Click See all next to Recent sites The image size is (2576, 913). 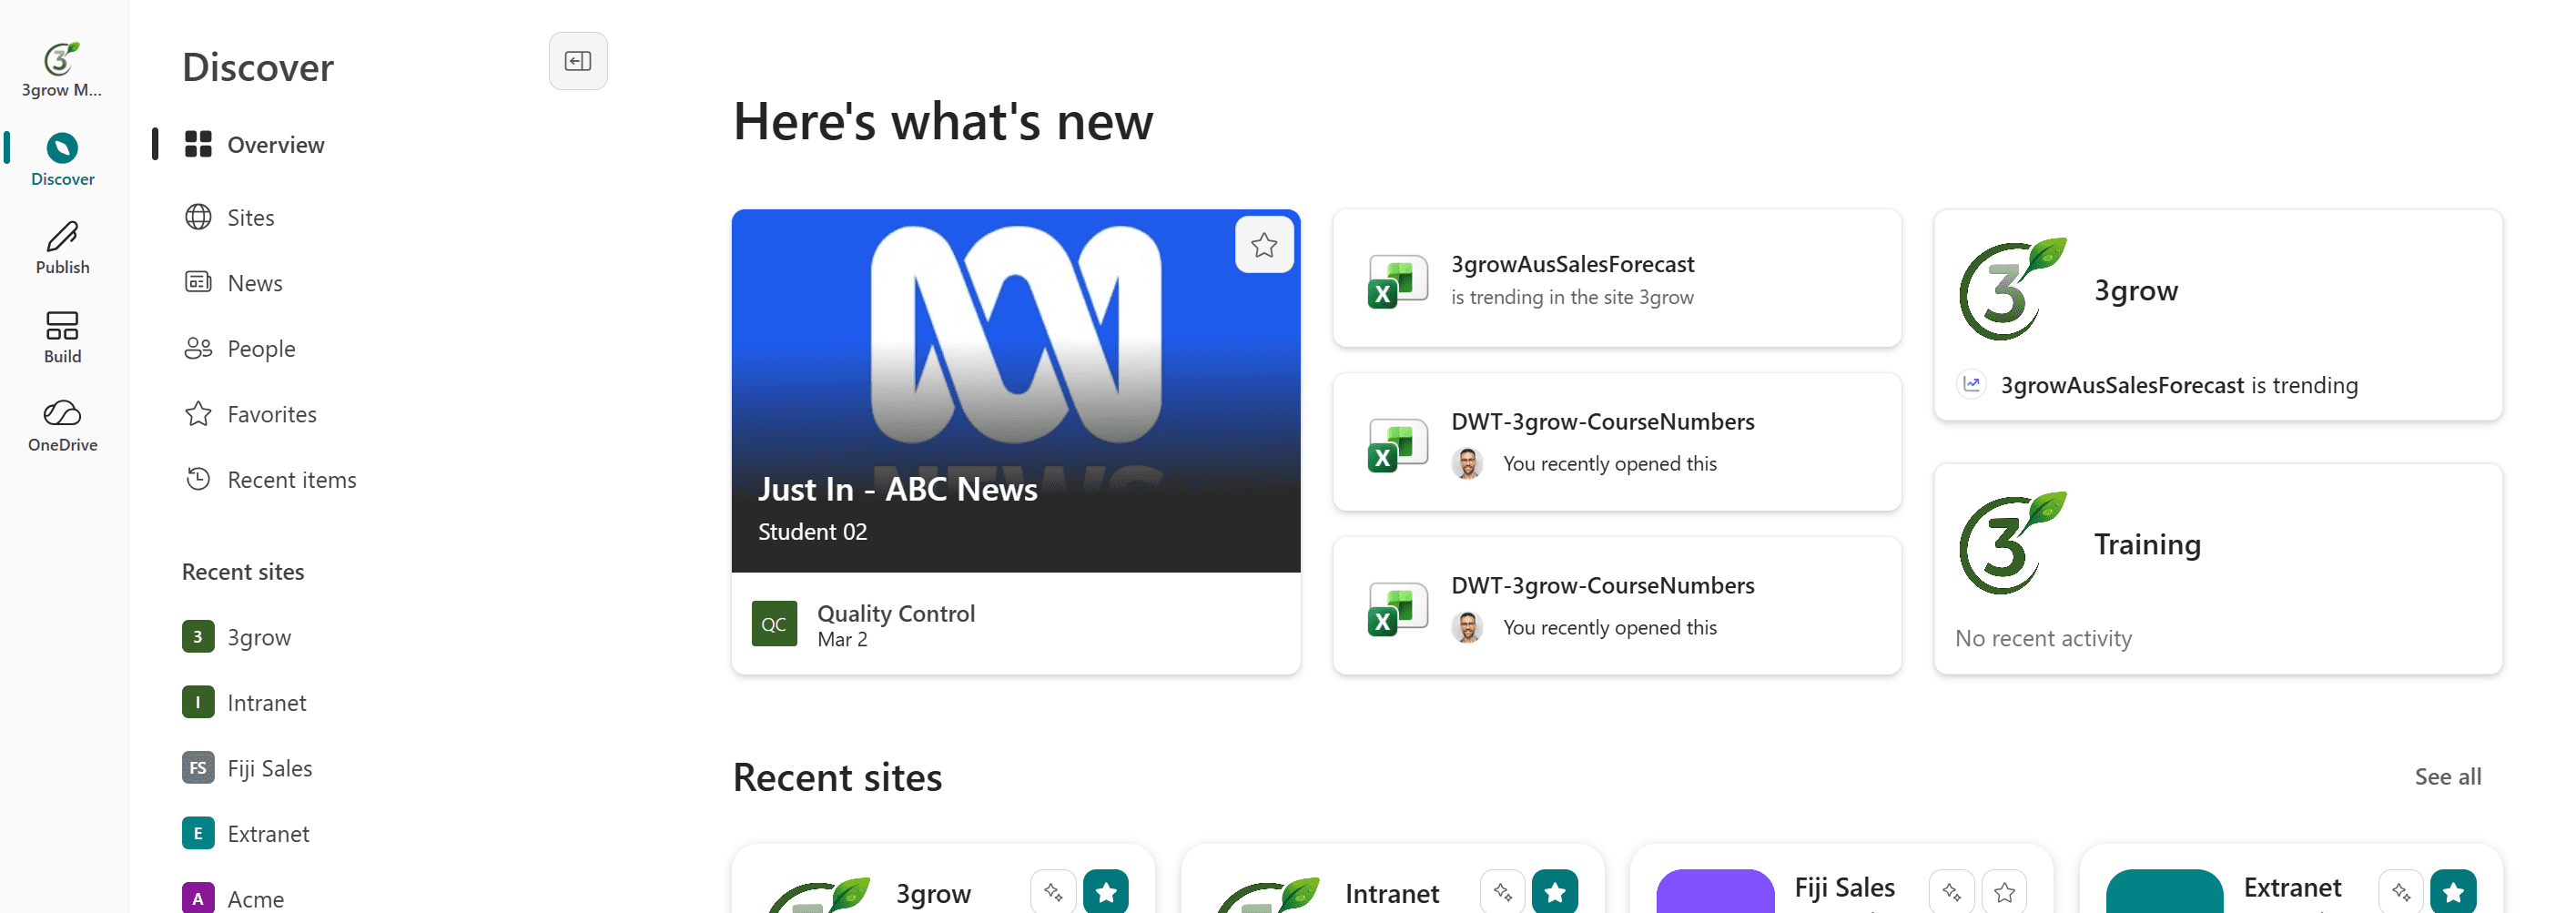[2447, 776]
